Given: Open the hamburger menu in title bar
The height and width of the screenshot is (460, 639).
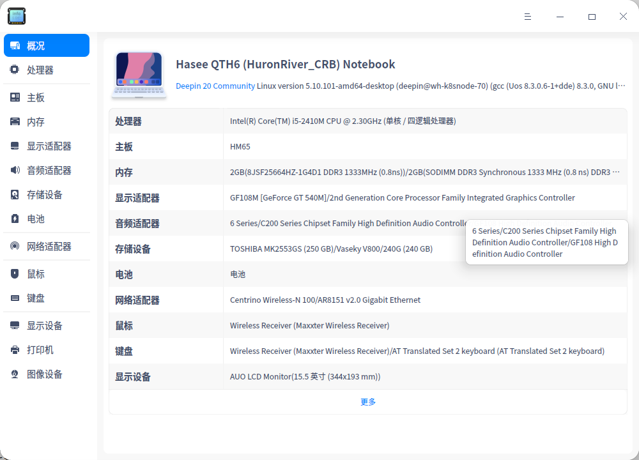Looking at the screenshot, I should click(528, 17).
